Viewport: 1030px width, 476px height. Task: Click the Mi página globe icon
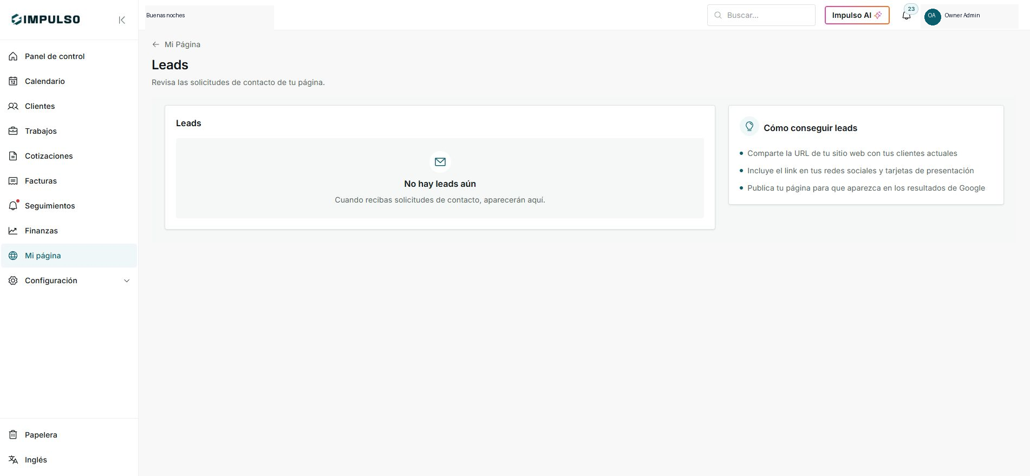(13, 256)
